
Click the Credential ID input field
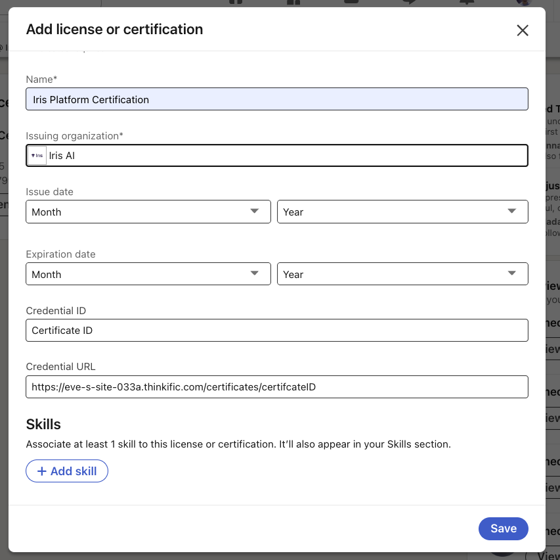pos(277,330)
